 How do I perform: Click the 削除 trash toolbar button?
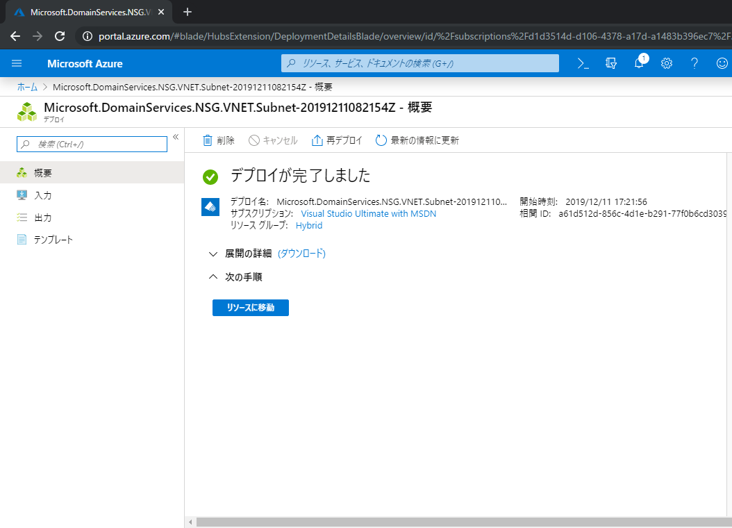(219, 140)
